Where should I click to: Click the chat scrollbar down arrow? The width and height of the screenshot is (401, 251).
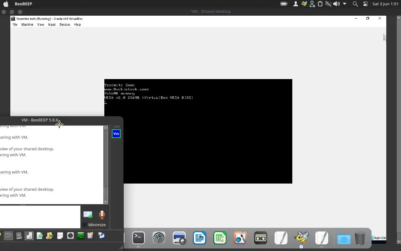pyautogui.click(x=106, y=202)
